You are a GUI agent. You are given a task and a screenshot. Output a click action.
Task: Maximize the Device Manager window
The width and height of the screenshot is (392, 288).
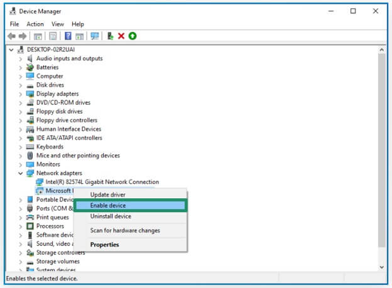click(x=353, y=11)
